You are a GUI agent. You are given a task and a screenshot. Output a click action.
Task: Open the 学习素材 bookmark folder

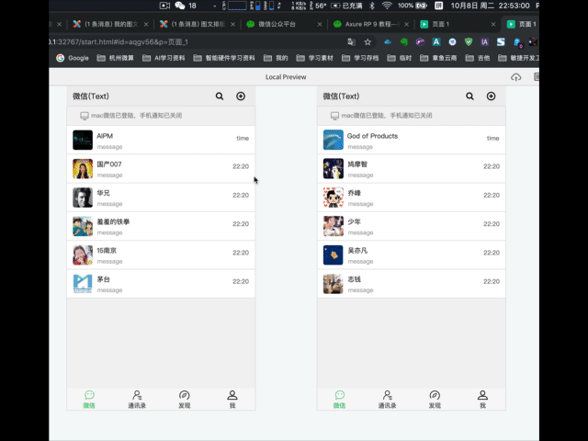pos(315,58)
